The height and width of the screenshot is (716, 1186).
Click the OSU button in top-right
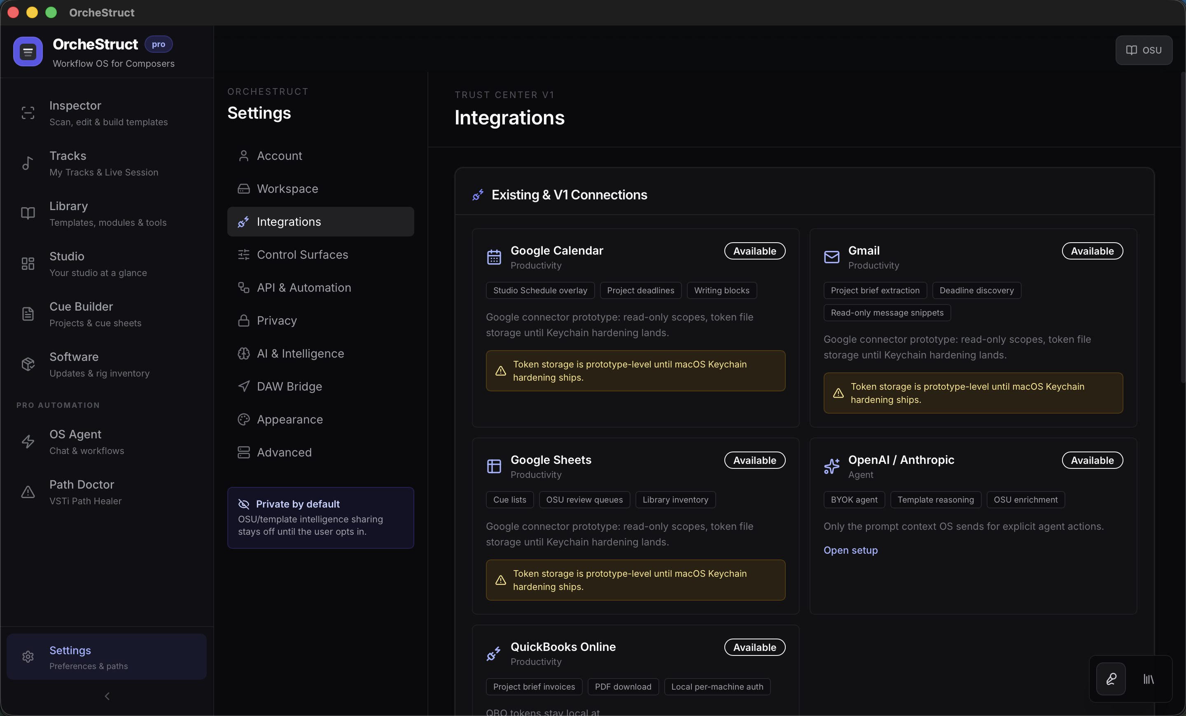tap(1144, 50)
